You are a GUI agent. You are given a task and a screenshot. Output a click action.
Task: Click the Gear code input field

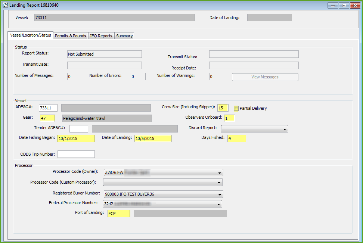pyautogui.click(x=47, y=118)
